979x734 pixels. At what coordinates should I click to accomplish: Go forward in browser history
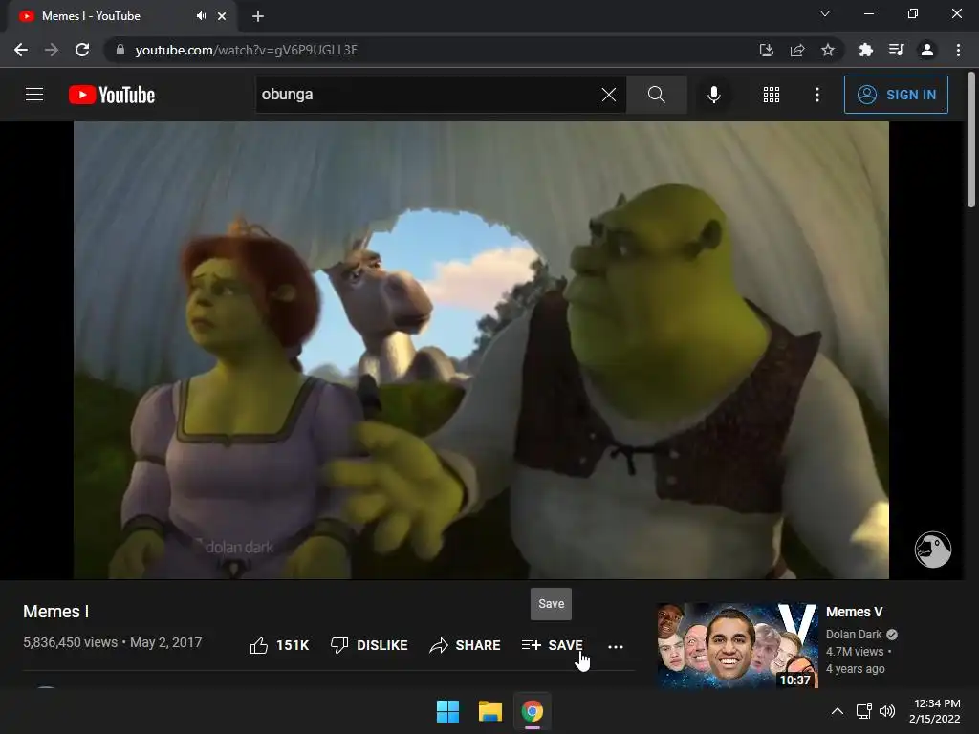coord(52,50)
